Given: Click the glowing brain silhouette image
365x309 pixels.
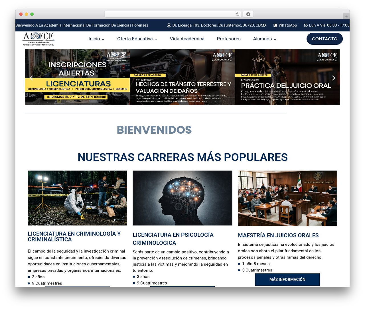Looking at the screenshot, I should 182,198.
